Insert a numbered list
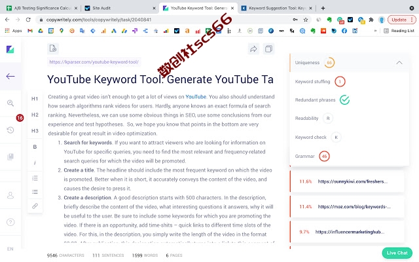This screenshot has width=419, height=262. click(35, 178)
